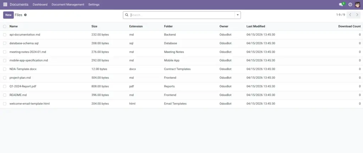Click the gear icon next to Files

(26, 15)
